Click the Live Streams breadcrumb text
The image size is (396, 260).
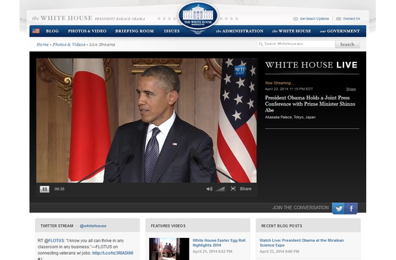pyautogui.click(x=102, y=44)
